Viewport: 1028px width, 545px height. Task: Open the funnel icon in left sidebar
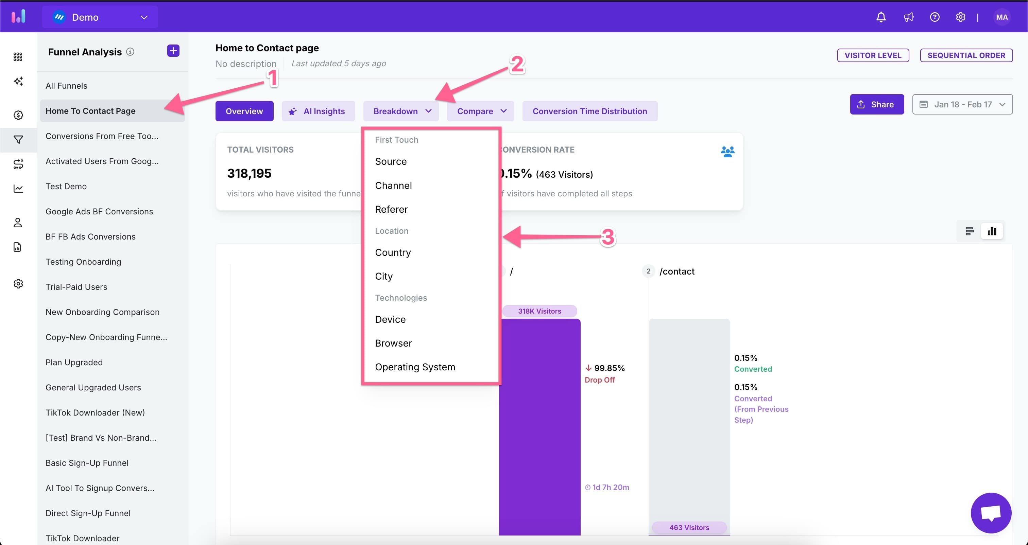point(18,140)
